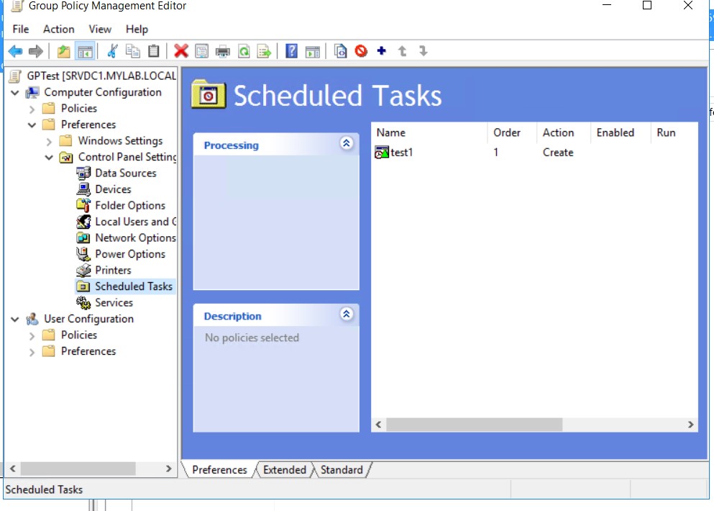The width and height of the screenshot is (714, 511).
Task: Select Devices in the tree
Action: pos(113,189)
